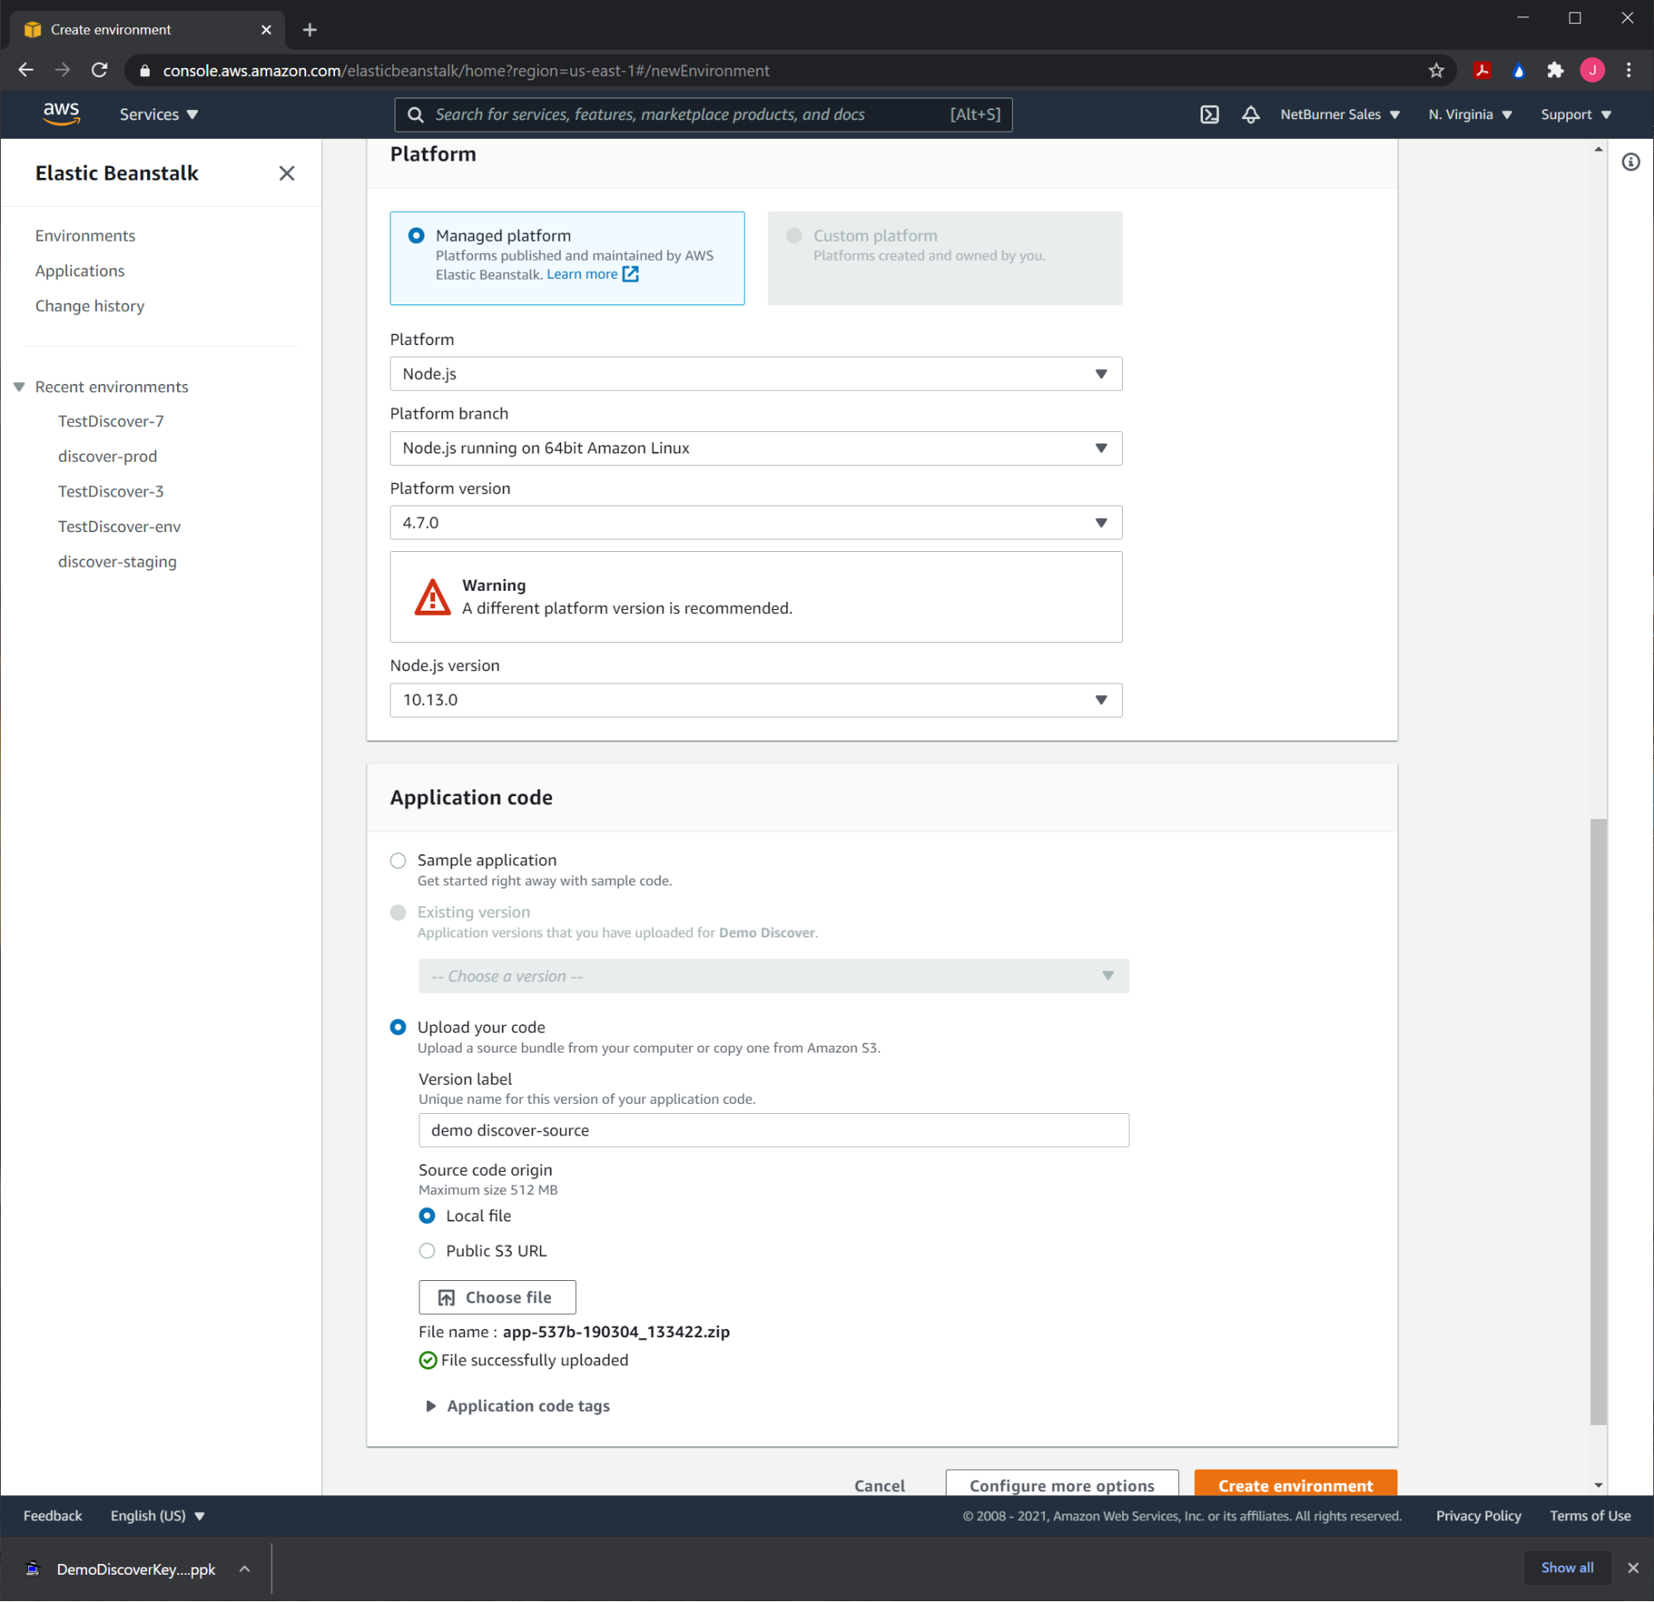Open the browser extensions puzzle icon
This screenshot has width=1654, height=1602.
coord(1555,71)
